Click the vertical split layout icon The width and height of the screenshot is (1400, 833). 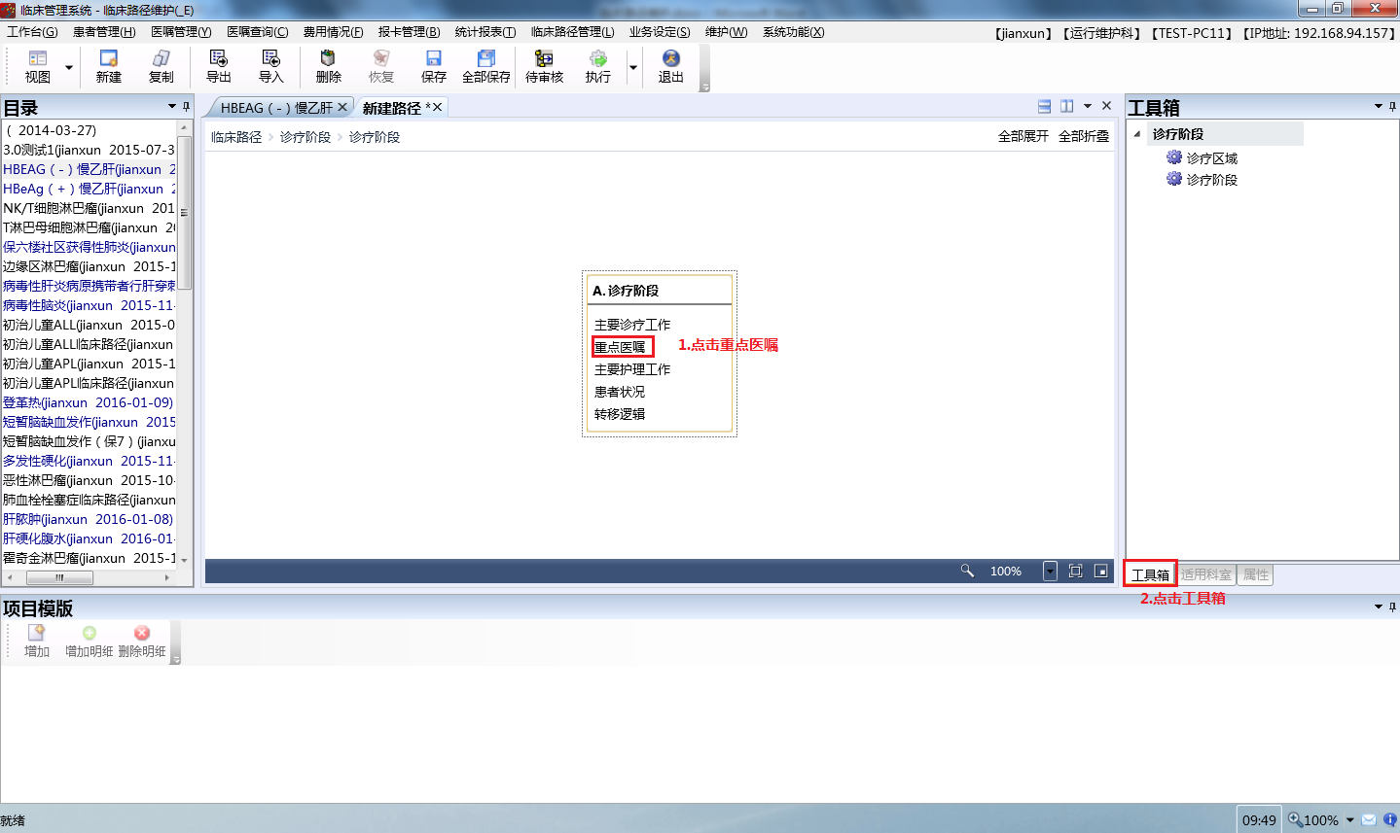tap(1067, 106)
